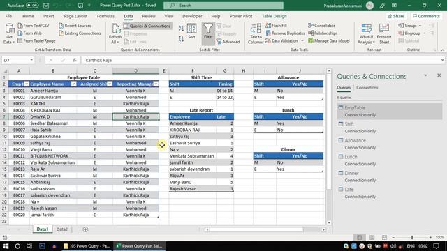Open Relationships dialog
The height and width of the screenshot is (251, 447).
(x=323, y=33)
